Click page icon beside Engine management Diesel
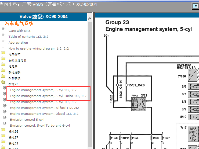This screenshot has width=199, height=149. click(5, 112)
